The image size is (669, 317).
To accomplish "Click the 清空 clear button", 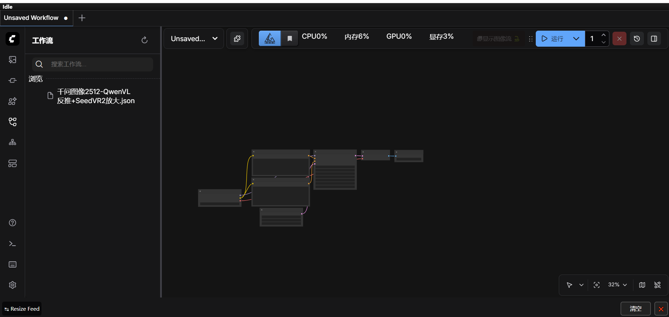I will [x=635, y=309].
